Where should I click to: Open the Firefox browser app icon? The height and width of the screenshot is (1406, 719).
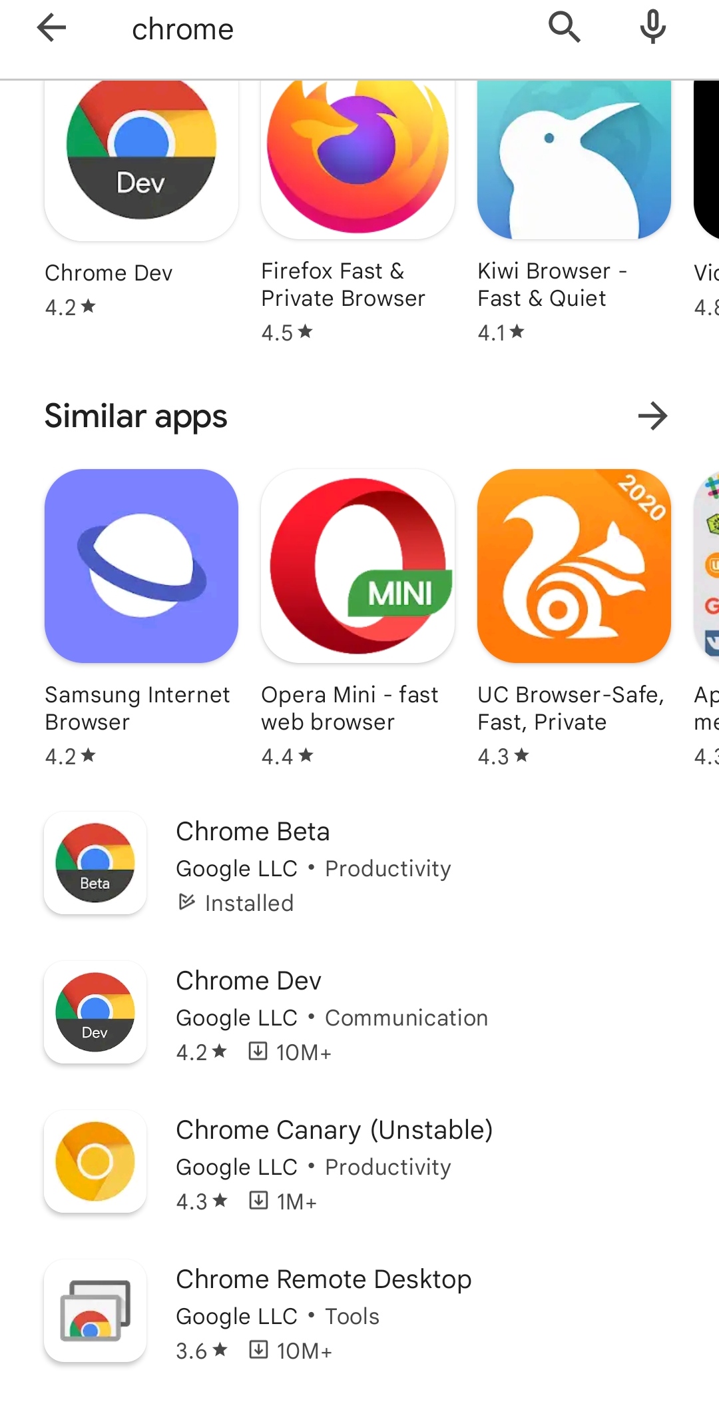coord(358,159)
